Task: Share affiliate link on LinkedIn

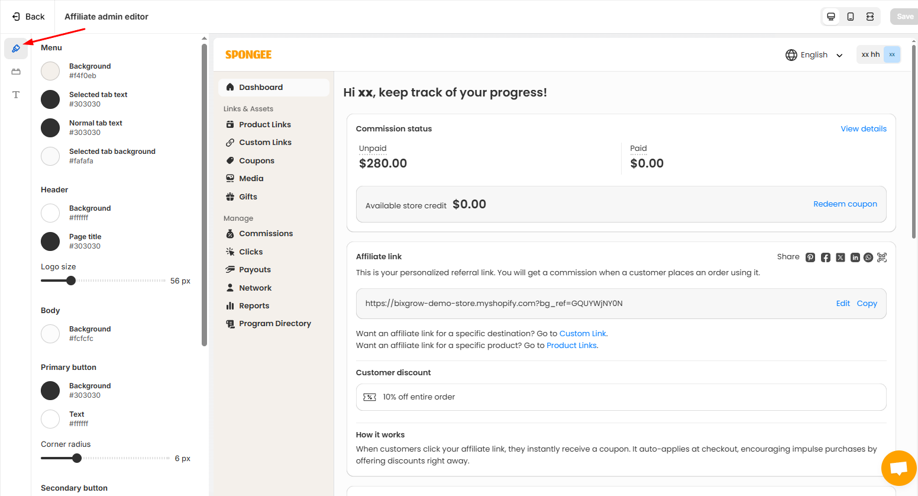Action: point(855,257)
